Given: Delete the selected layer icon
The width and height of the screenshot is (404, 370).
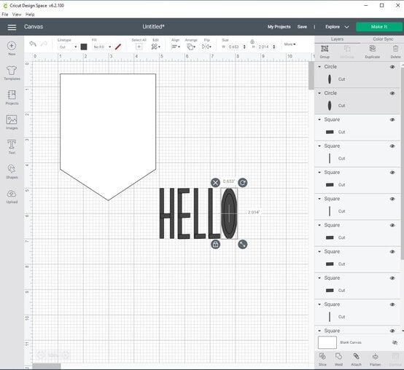Looking at the screenshot, I should click(x=395, y=52).
